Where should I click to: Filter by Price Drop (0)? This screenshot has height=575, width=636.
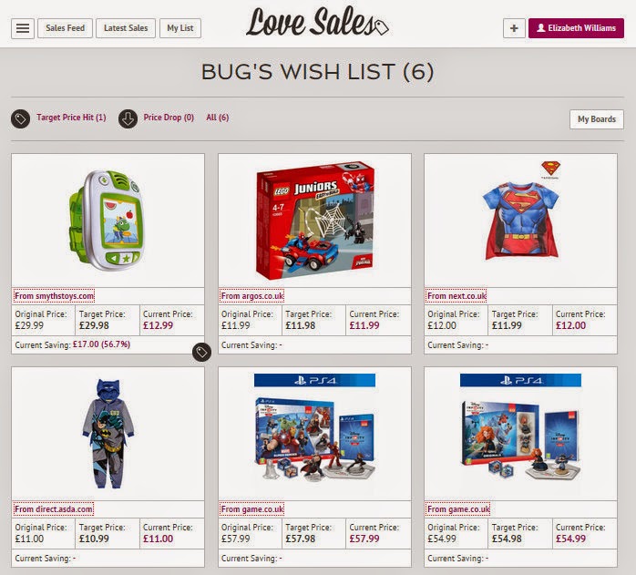169,118
